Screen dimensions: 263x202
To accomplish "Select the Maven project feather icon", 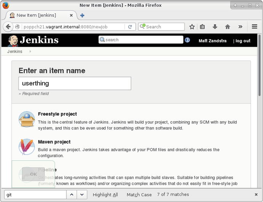I will pyautogui.click(x=27, y=147).
